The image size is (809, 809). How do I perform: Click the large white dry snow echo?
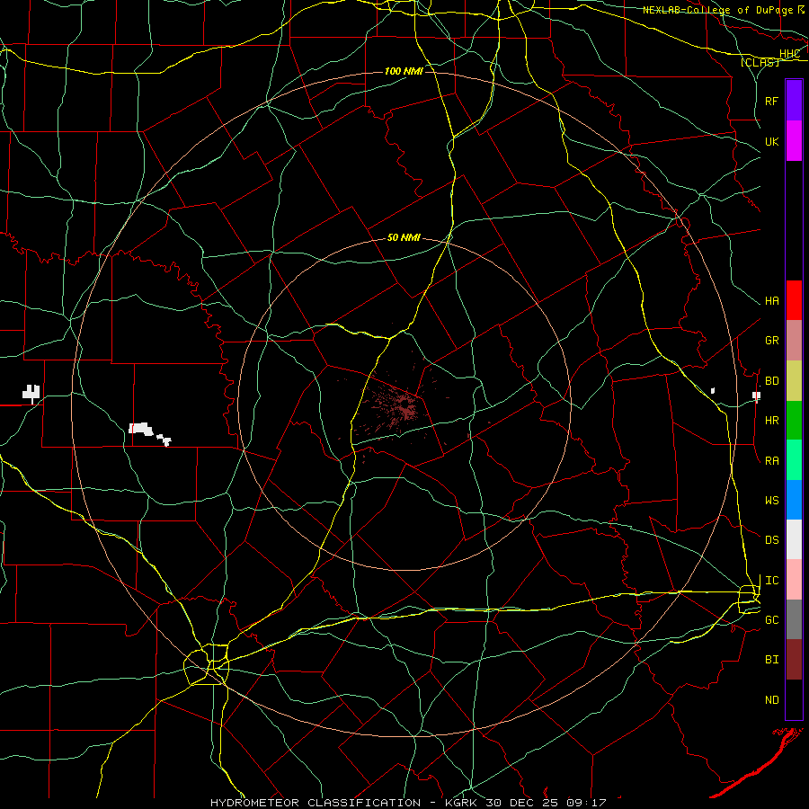[x=141, y=429]
